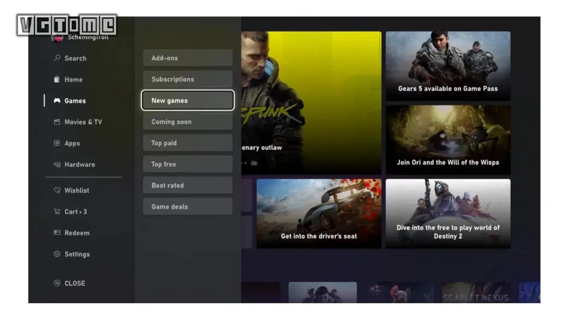
Task: Choose the New games option
Action: coord(187,101)
